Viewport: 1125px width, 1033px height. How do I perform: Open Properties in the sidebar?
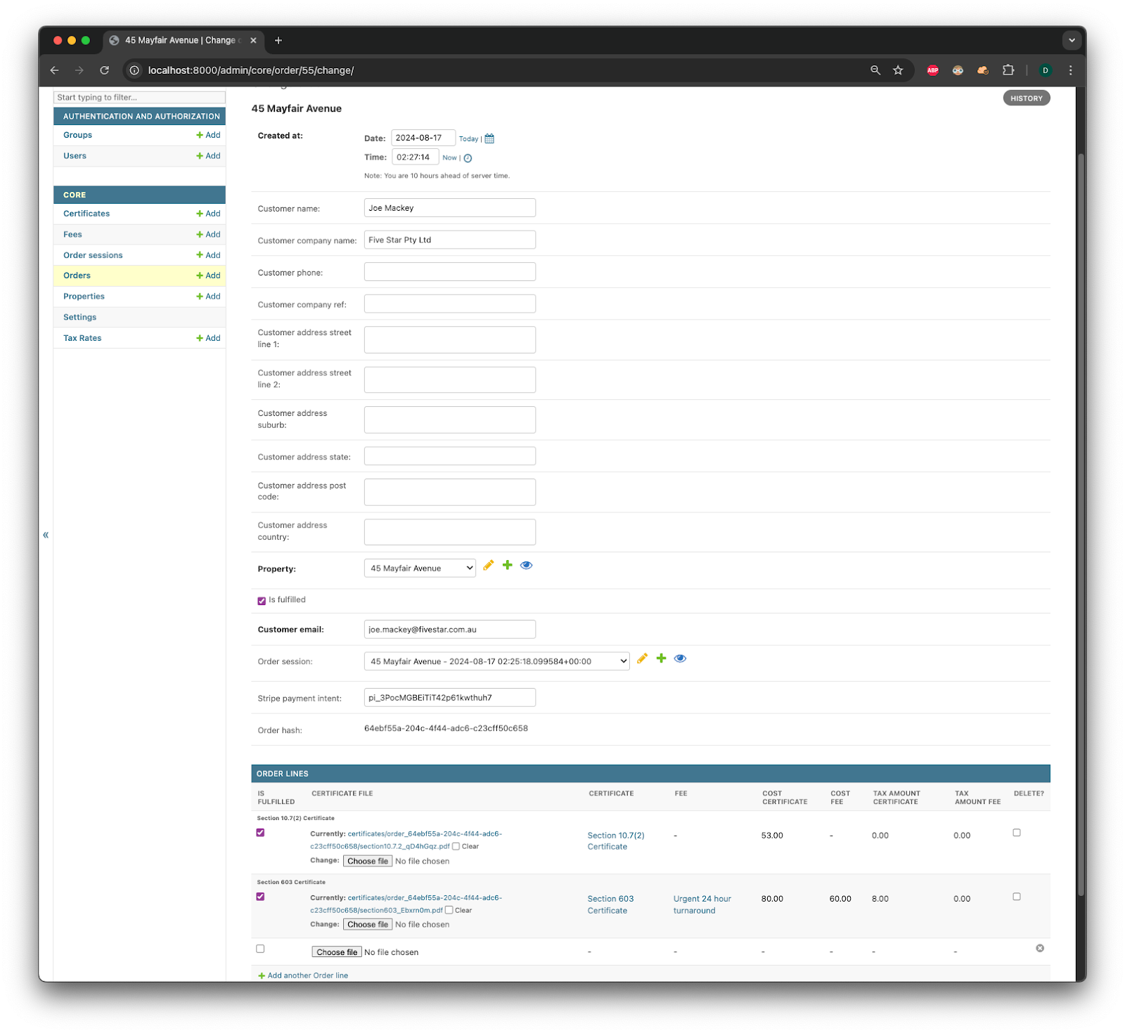click(84, 297)
